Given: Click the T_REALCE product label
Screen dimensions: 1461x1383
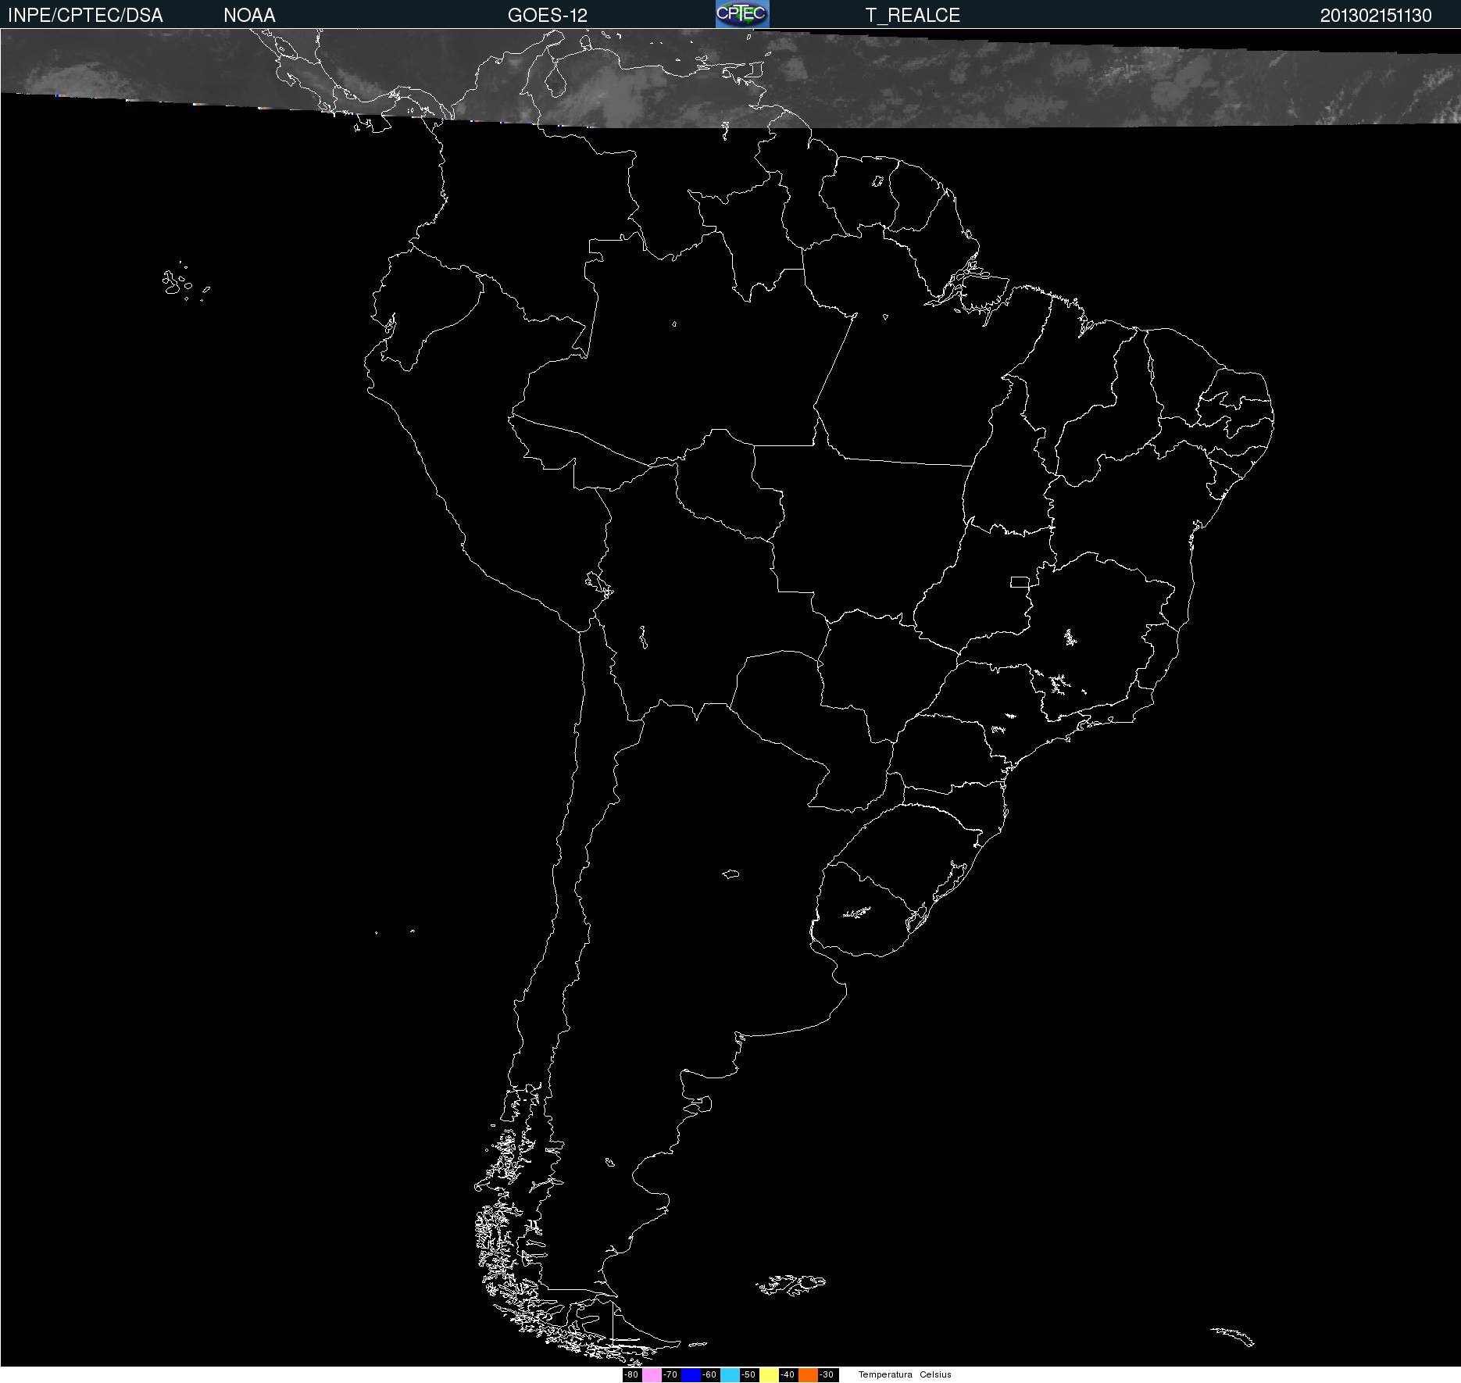Looking at the screenshot, I should click(913, 16).
